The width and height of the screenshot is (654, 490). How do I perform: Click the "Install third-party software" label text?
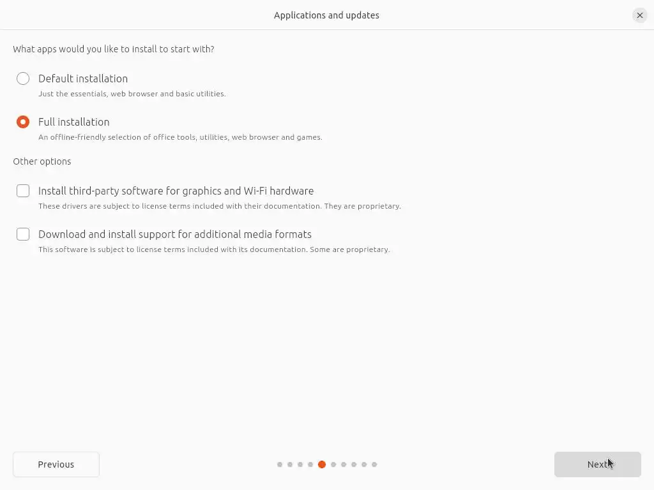coord(176,191)
